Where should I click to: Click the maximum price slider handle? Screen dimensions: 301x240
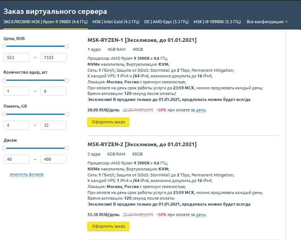click(67, 46)
